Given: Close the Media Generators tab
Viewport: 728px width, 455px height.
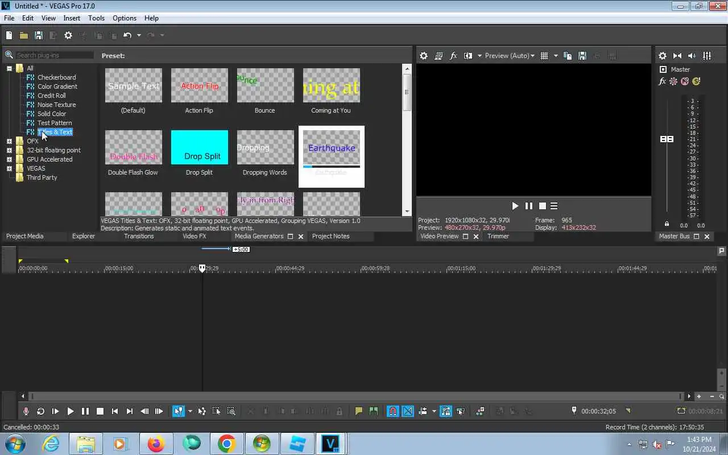Looking at the screenshot, I should pos(301,237).
